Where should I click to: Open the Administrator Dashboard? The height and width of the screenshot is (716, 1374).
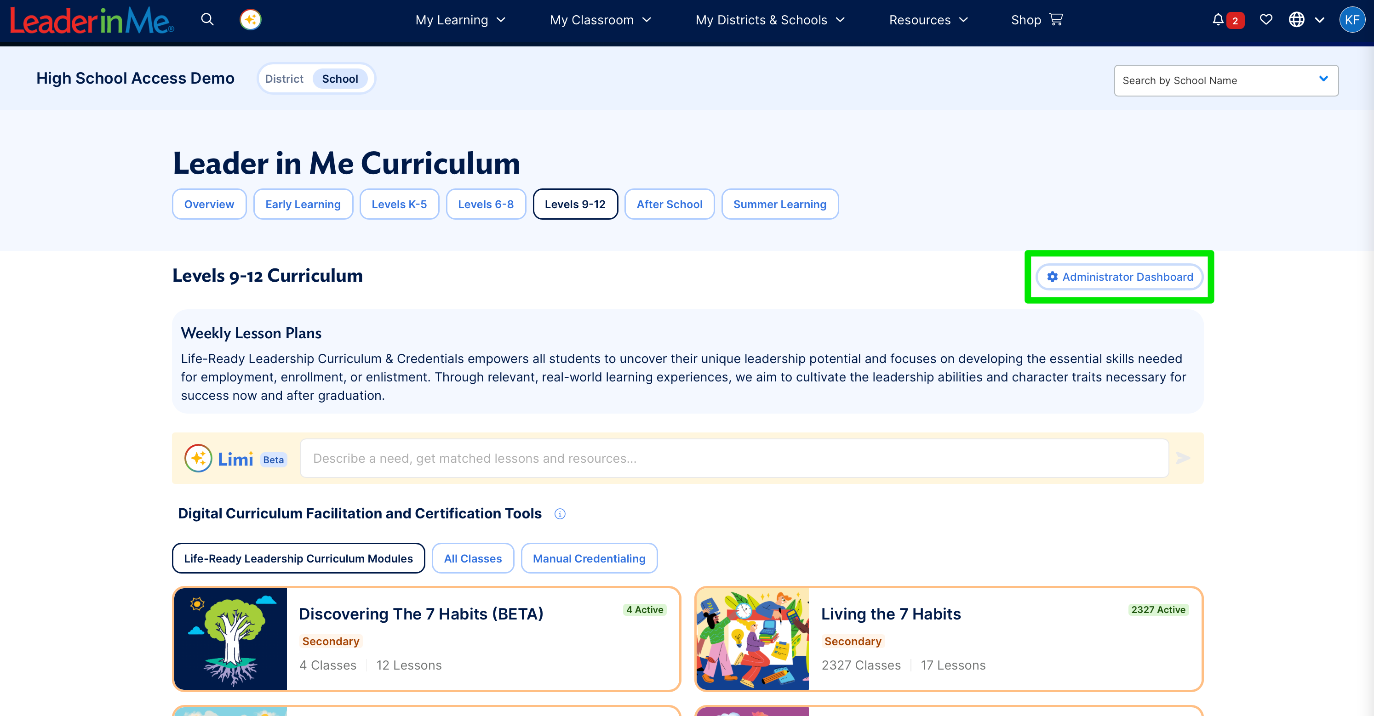click(x=1119, y=277)
